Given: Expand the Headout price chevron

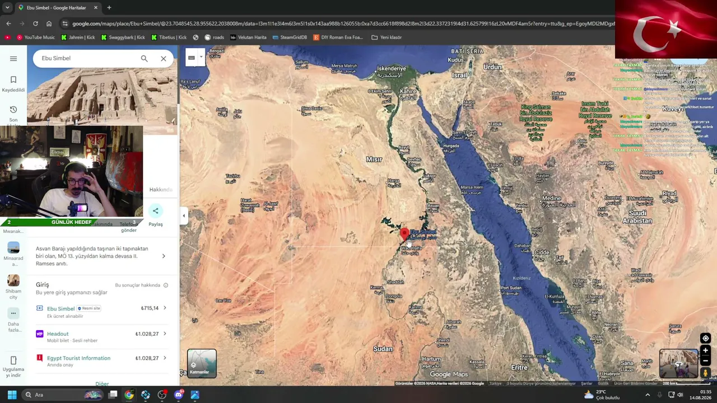Looking at the screenshot, I should [165, 334].
